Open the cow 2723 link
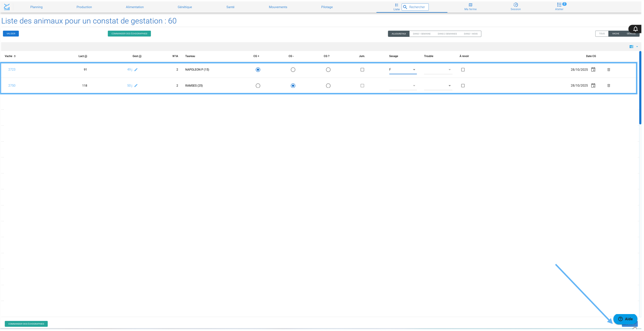The width and height of the screenshot is (644, 331). [x=12, y=69]
